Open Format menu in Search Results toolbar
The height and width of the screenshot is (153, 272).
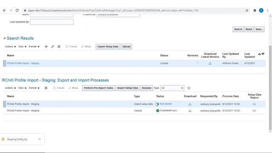34,46
